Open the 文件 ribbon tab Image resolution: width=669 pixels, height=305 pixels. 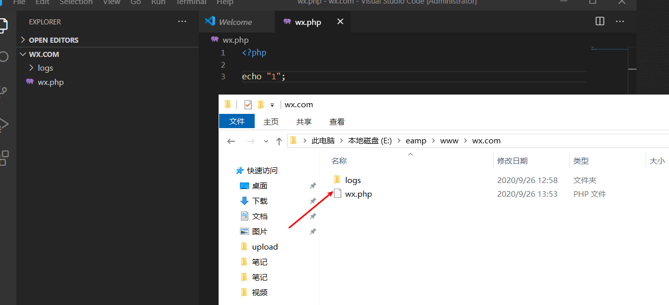pos(237,121)
